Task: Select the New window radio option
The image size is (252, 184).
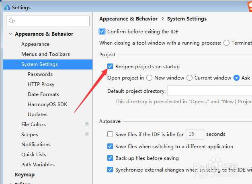Action: pos(149,78)
